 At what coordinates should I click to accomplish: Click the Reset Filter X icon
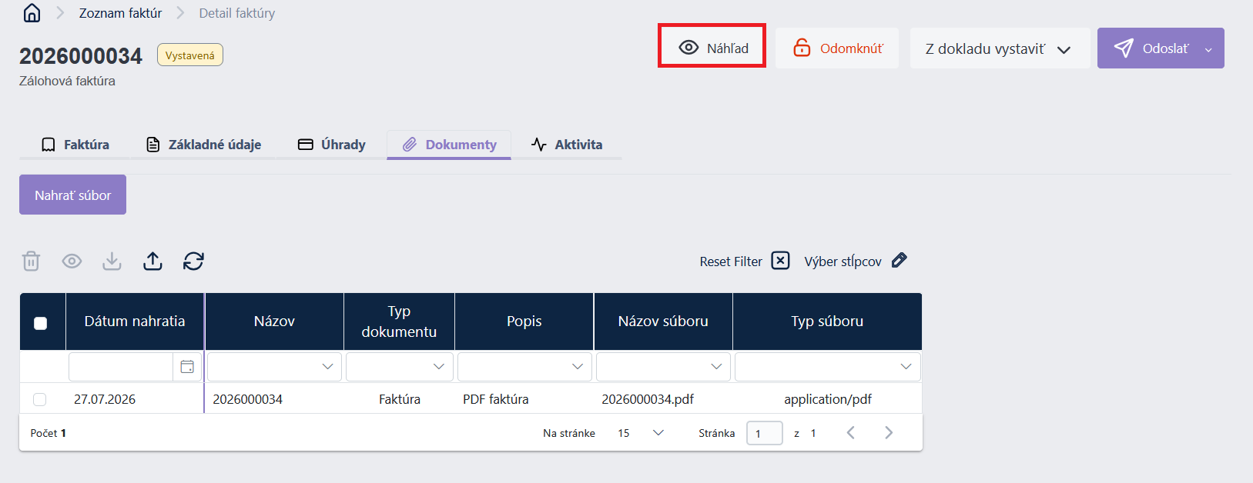pos(780,261)
